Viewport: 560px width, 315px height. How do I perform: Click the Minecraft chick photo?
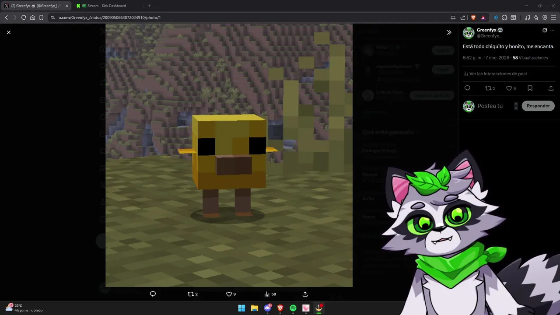pyautogui.click(x=229, y=155)
